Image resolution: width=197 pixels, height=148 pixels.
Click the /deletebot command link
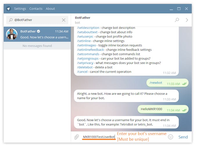click(85, 67)
